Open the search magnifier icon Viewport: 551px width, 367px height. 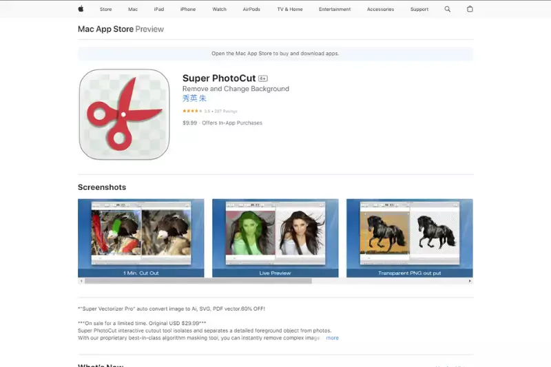click(x=447, y=9)
